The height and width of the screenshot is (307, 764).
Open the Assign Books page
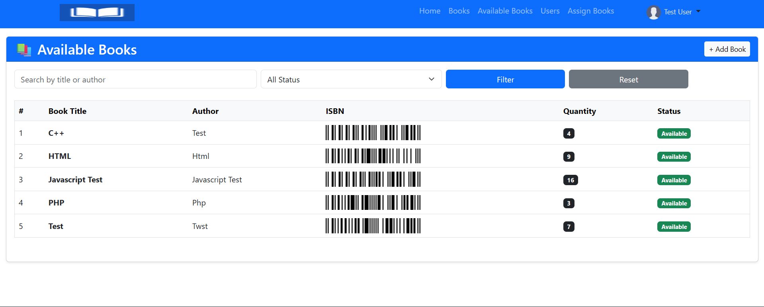coord(590,11)
